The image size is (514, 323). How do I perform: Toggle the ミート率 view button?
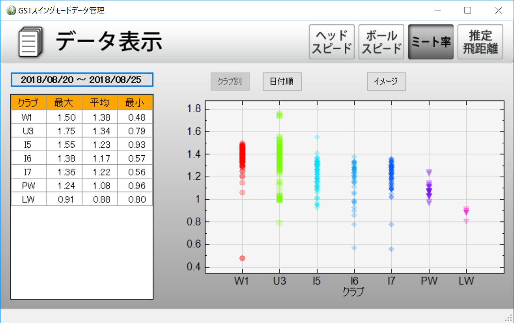[x=431, y=42]
